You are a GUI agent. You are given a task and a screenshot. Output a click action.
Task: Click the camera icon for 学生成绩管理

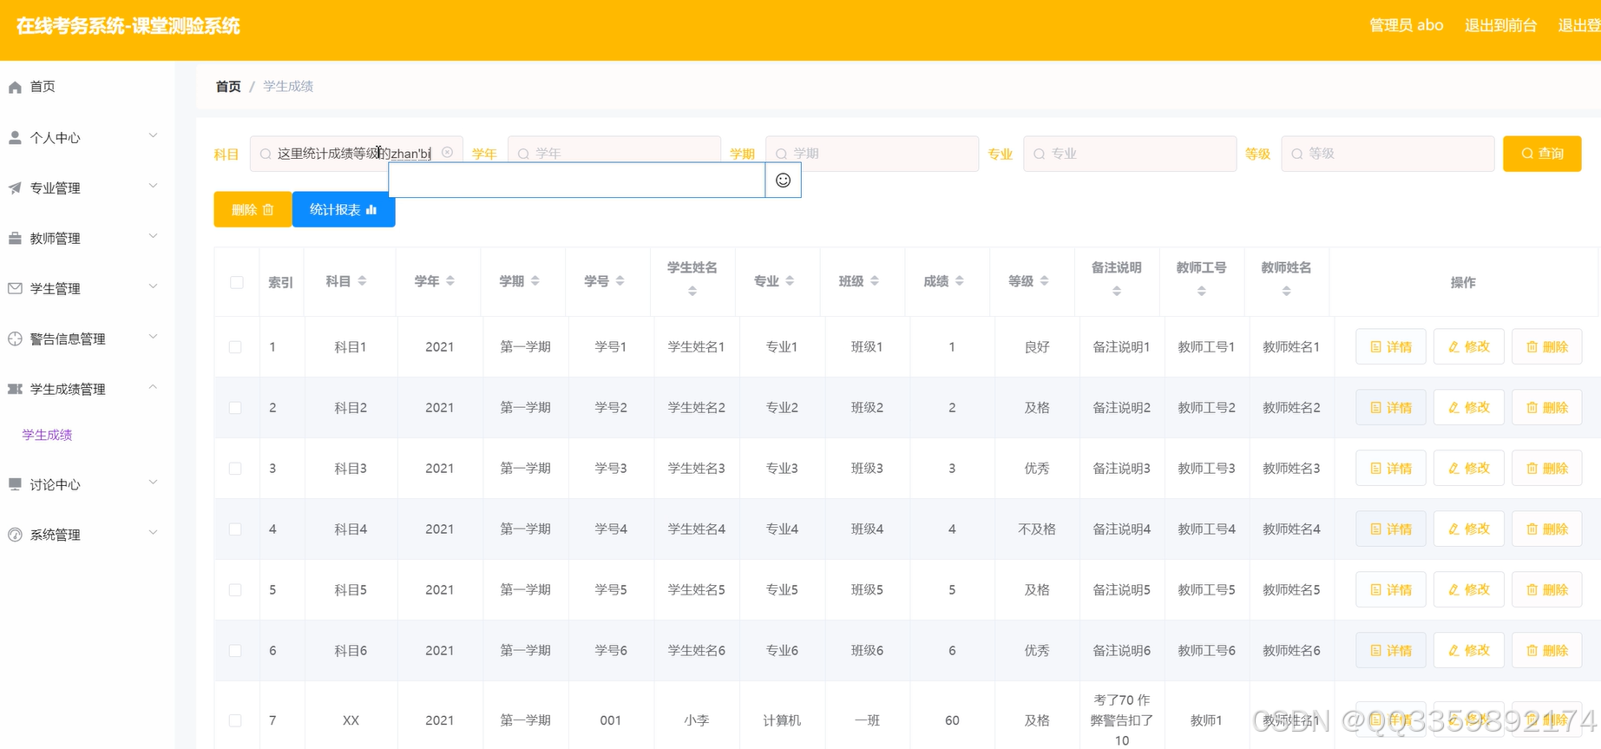click(x=15, y=389)
